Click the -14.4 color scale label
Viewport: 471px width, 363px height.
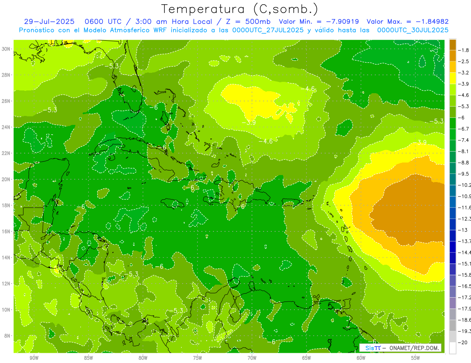click(x=465, y=252)
